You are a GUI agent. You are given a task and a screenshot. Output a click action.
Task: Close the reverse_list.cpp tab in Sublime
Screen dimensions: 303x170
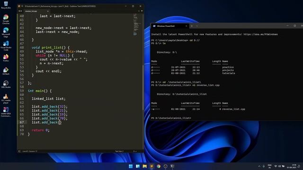tap(48, 11)
